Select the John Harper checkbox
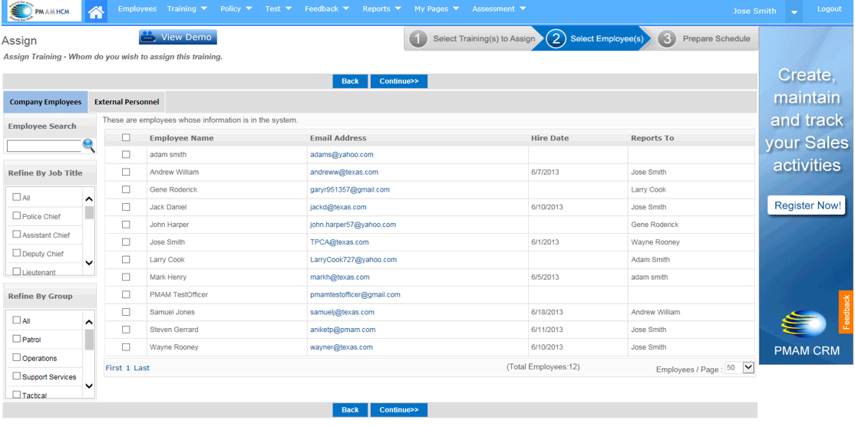This screenshot has height=427, width=855. (x=126, y=225)
